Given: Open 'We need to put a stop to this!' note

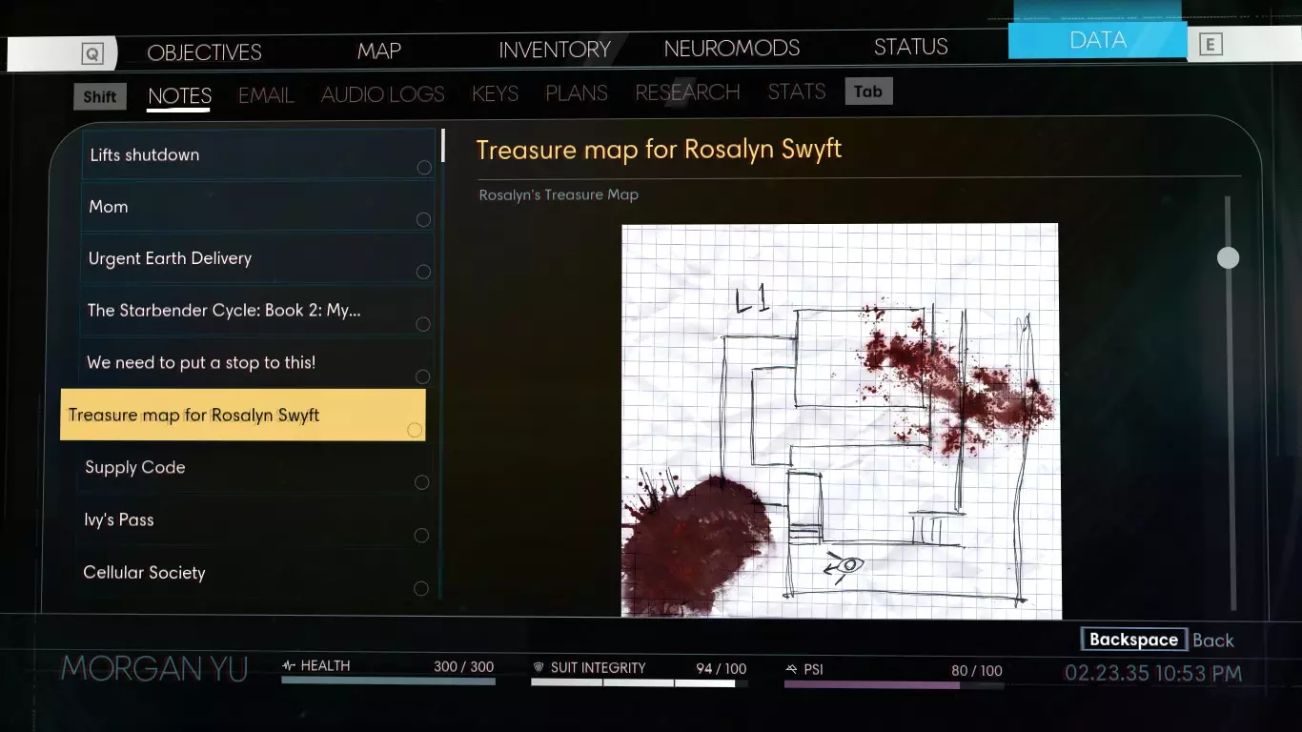Looking at the screenshot, I should pos(255,362).
